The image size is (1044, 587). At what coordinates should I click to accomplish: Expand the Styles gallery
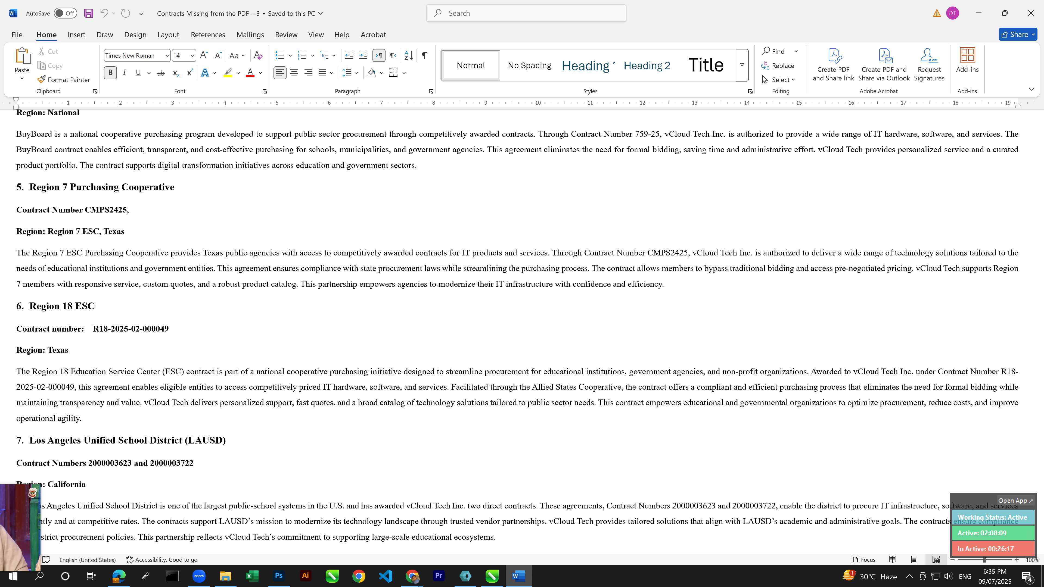click(742, 65)
